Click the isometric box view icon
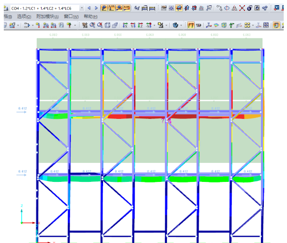 107,25
